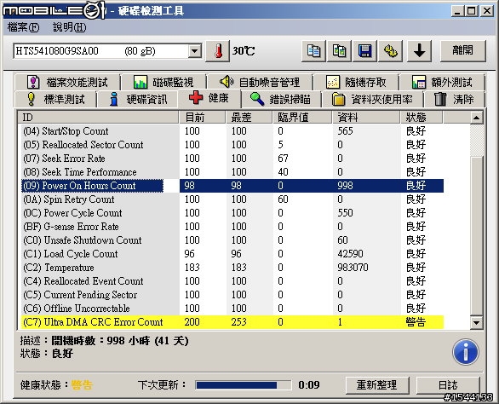Click the 資料 column header
This screenshot has height=404, width=499.
point(366,118)
